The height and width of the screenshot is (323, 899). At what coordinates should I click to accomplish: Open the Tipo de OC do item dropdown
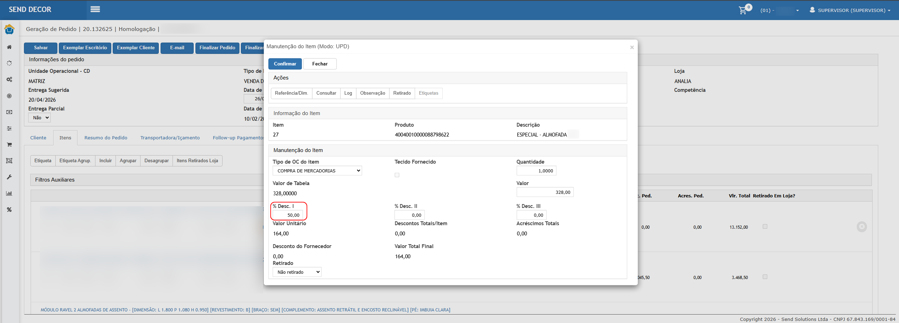pos(317,171)
